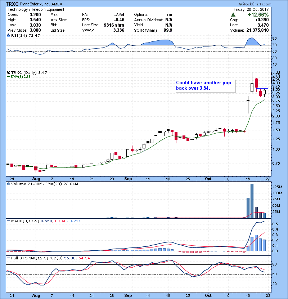The image size is (288, 299).
Task: Click the MACD histogram value 0.211
Action: tap(75, 221)
